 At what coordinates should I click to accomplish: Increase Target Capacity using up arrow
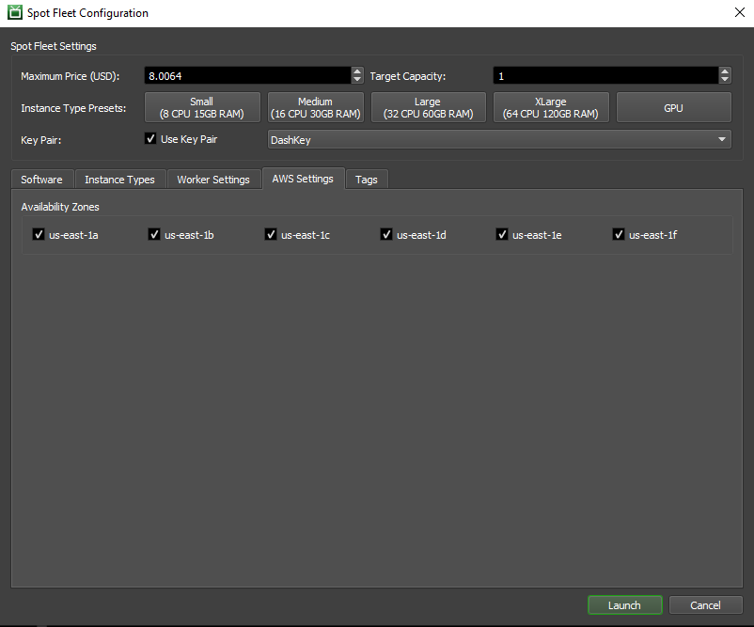click(724, 71)
